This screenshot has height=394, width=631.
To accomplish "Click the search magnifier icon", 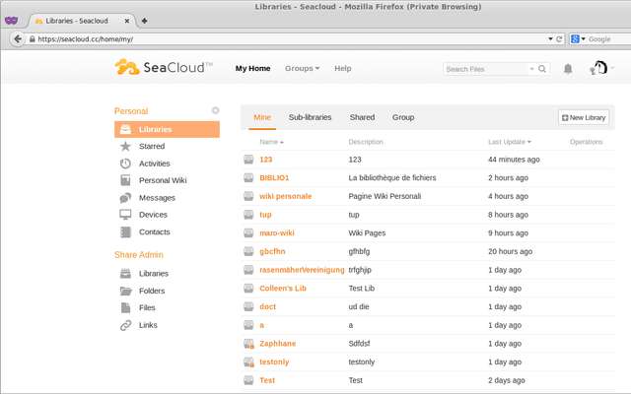I will tap(542, 69).
